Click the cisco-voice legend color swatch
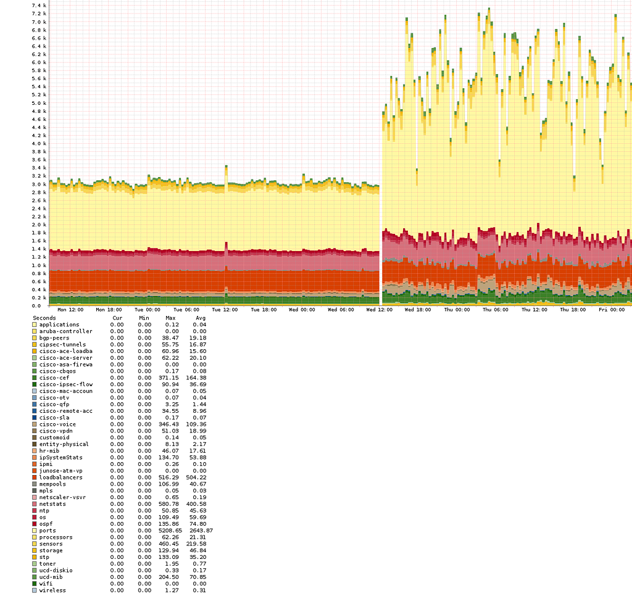The height and width of the screenshot is (604, 632). [35, 424]
